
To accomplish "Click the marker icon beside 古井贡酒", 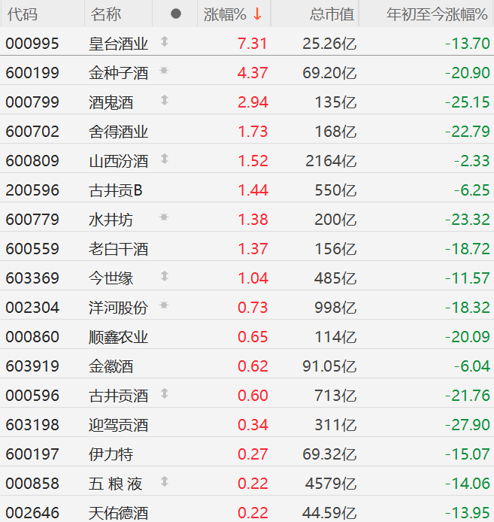I will (x=165, y=393).
